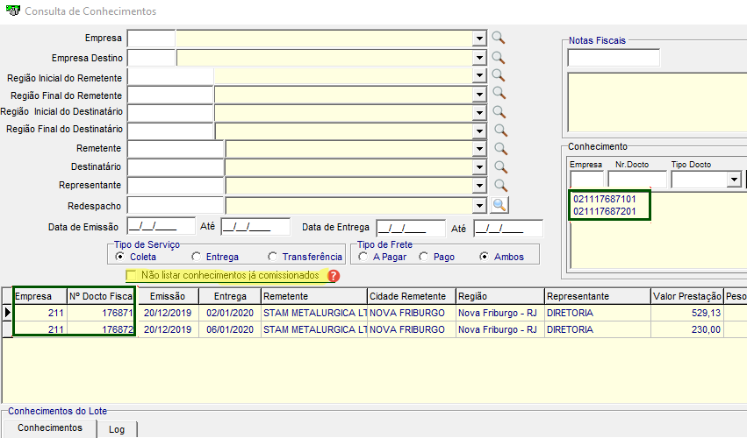Viewport: 747px width, 438px height.
Task: Open search for Empresa Destino
Action: (x=499, y=57)
